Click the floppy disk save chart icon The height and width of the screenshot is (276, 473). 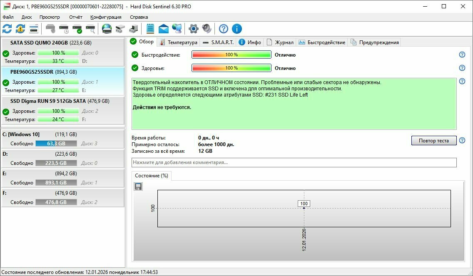coord(138,186)
